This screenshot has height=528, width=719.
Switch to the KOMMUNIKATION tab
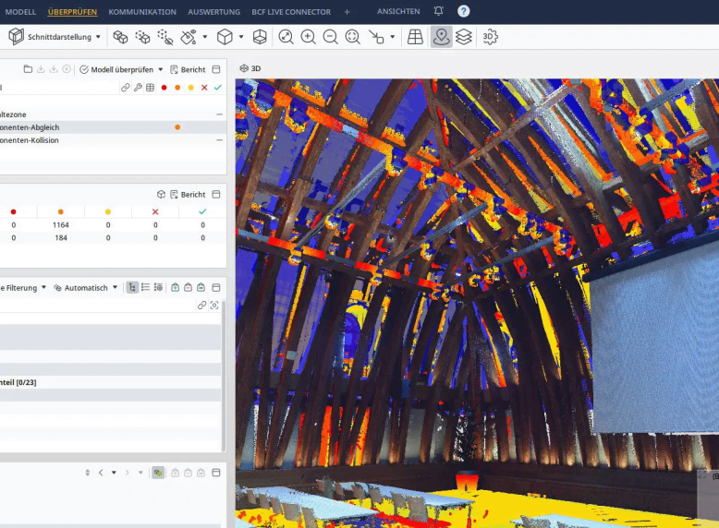tap(142, 12)
